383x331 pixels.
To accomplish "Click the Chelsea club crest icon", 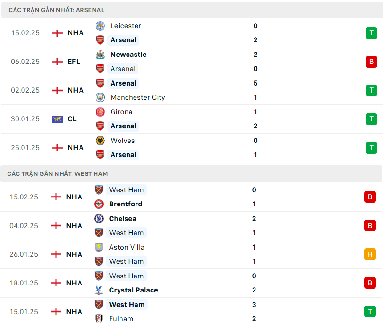I will tap(99, 219).
